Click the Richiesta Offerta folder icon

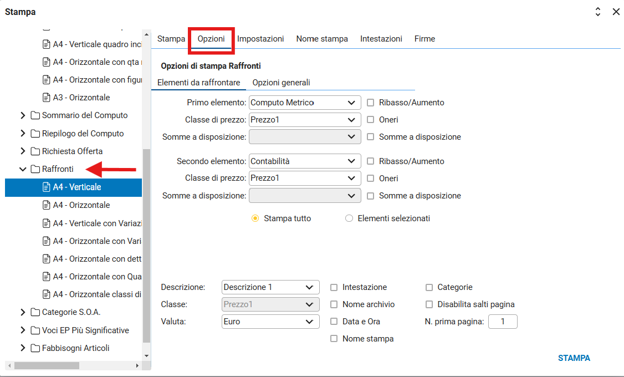pyautogui.click(x=35, y=151)
